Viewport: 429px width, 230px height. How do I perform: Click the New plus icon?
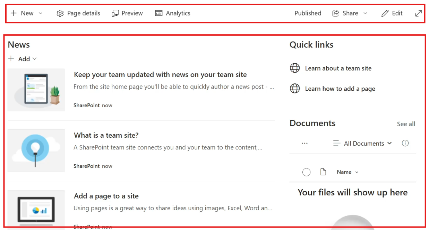point(14,13)
